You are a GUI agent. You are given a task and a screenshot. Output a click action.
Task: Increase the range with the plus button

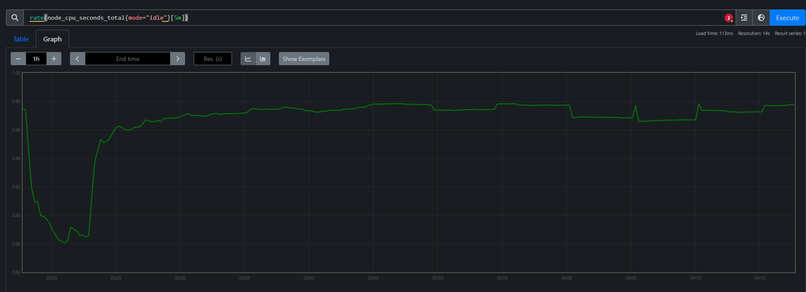54,58
